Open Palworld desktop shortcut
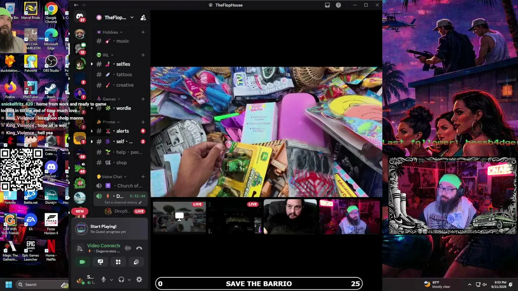 coord(31,64)
